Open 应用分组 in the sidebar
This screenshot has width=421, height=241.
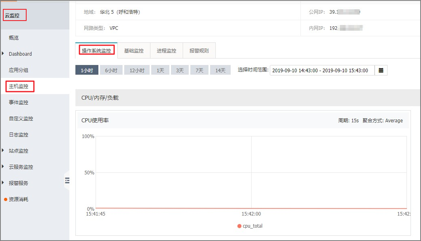tap(18, 70)
